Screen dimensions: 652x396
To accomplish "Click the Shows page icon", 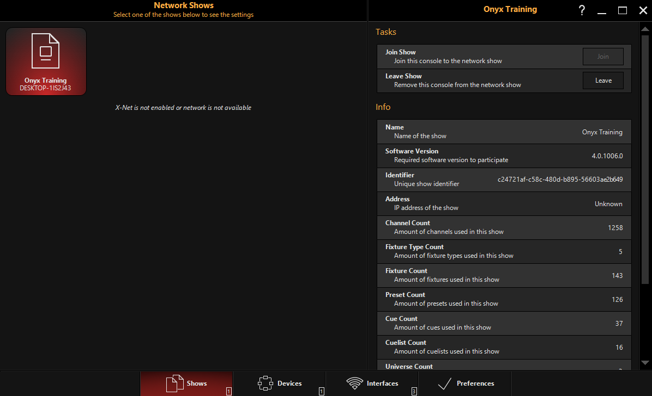I will (x=174, y=383).
